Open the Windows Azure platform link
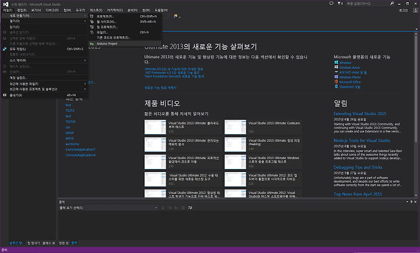The height and width of the screenshot is (253, 420). tap(349, 68)
